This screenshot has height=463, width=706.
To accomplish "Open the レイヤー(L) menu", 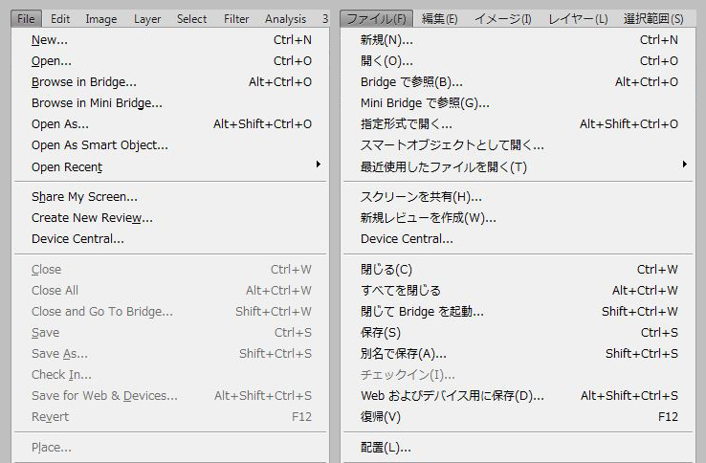I will [578, 19].
